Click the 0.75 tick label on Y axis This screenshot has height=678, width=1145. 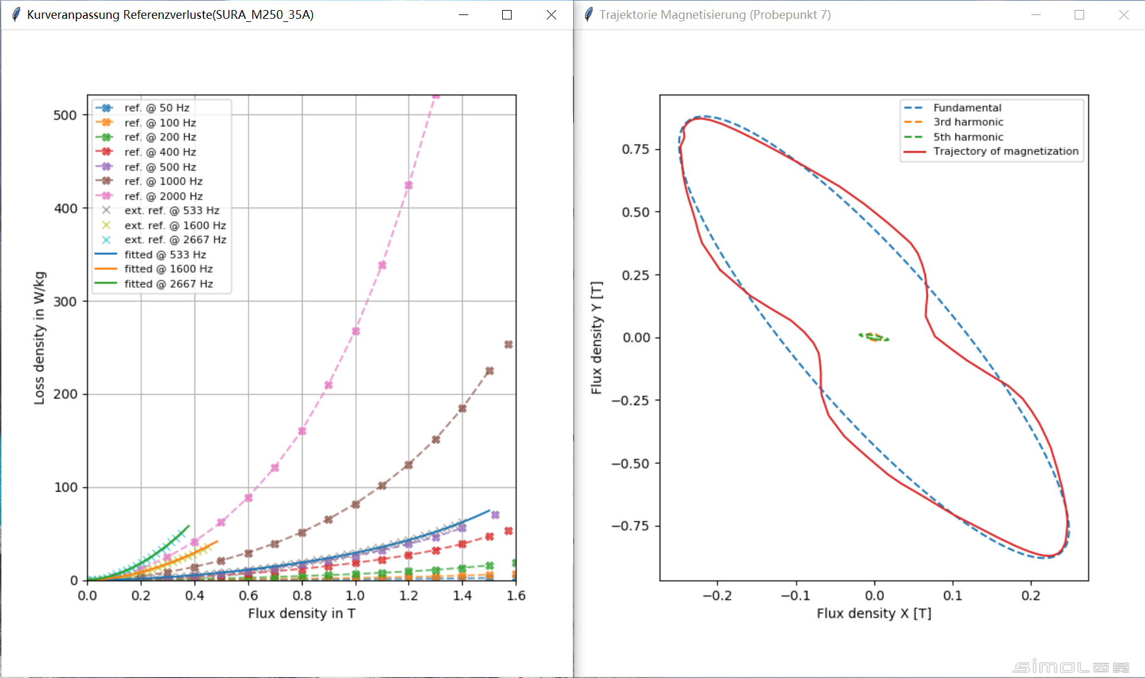tap(636, 149)
